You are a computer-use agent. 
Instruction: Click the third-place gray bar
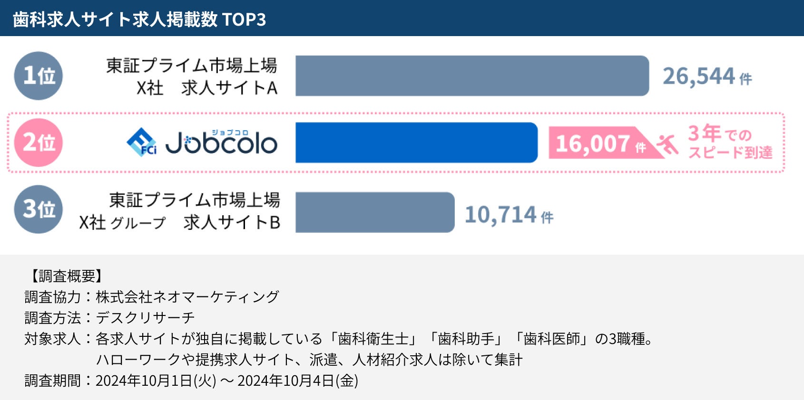tap(375, 212)
